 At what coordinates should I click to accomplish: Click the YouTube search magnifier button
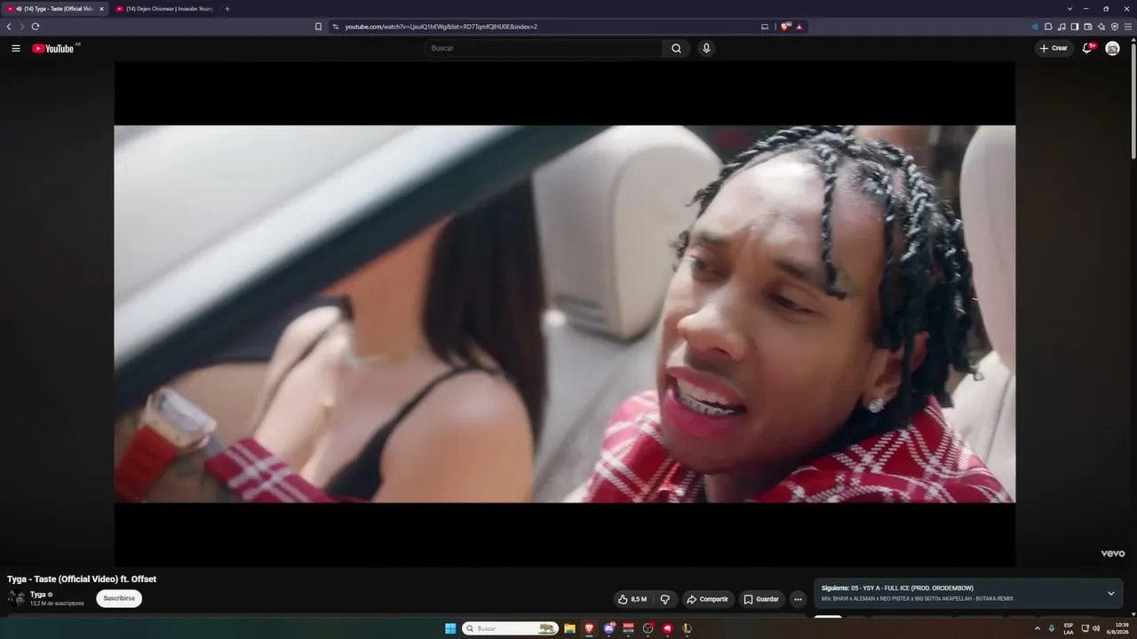(676, 48)
